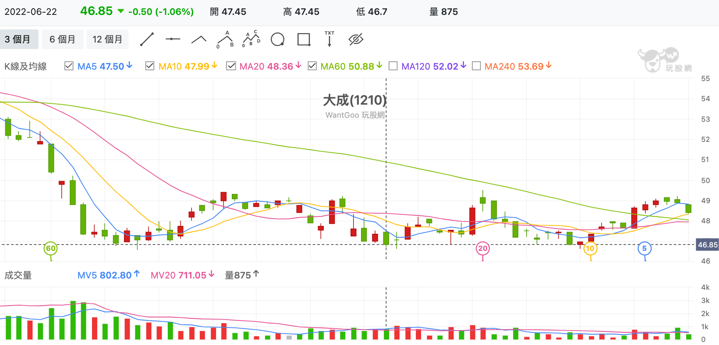The height and width of the screenshot is (345, 719).
Task: Click the MA10 47.99 value label
Action: (x=188, y=67)
